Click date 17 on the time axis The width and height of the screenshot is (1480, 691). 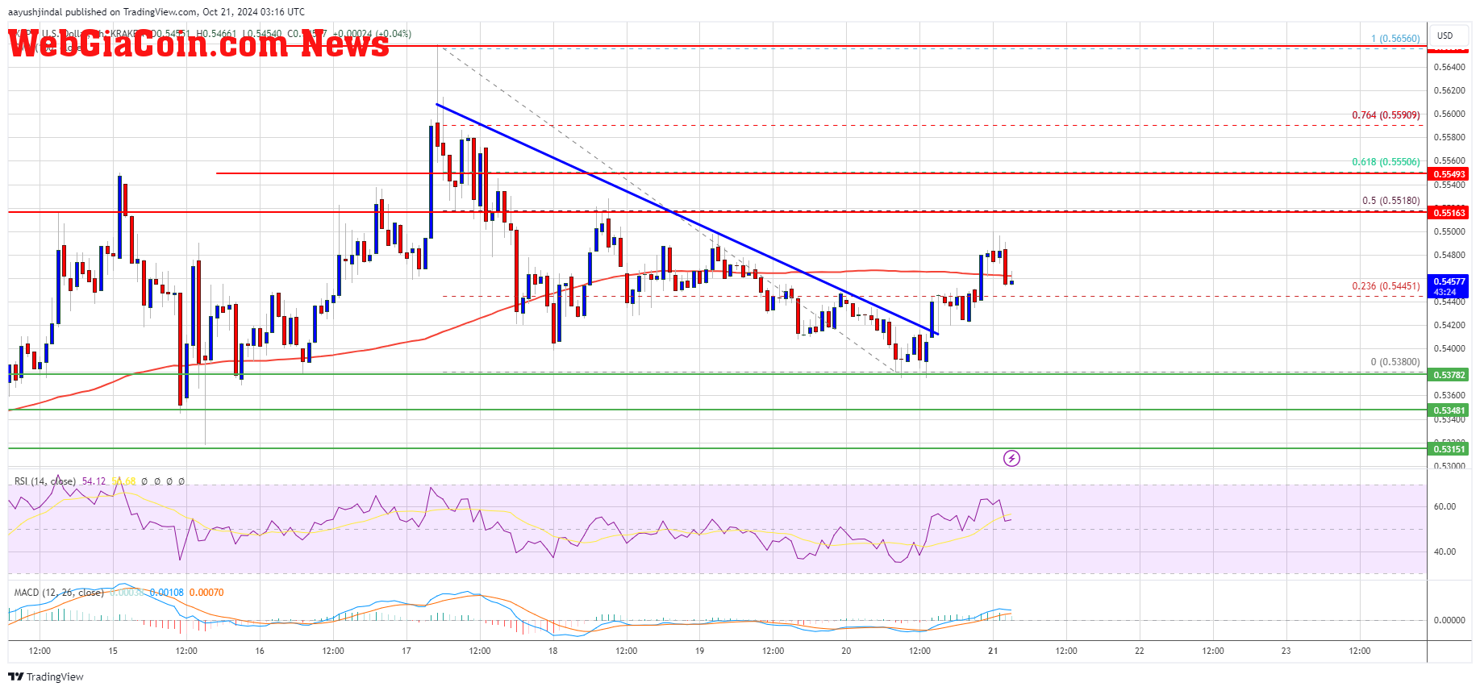[x=406, y=651]
